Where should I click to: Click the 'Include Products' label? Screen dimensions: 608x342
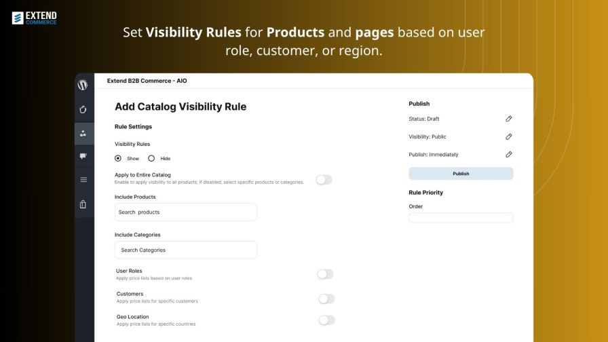click(135, 197)
